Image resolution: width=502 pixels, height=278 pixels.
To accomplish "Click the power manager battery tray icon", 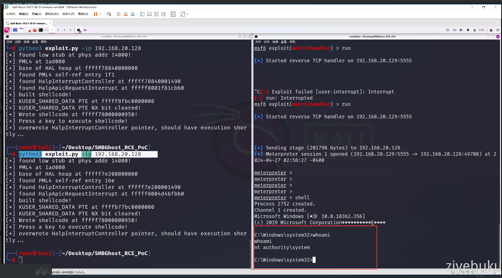I will [x=474, y=30].
